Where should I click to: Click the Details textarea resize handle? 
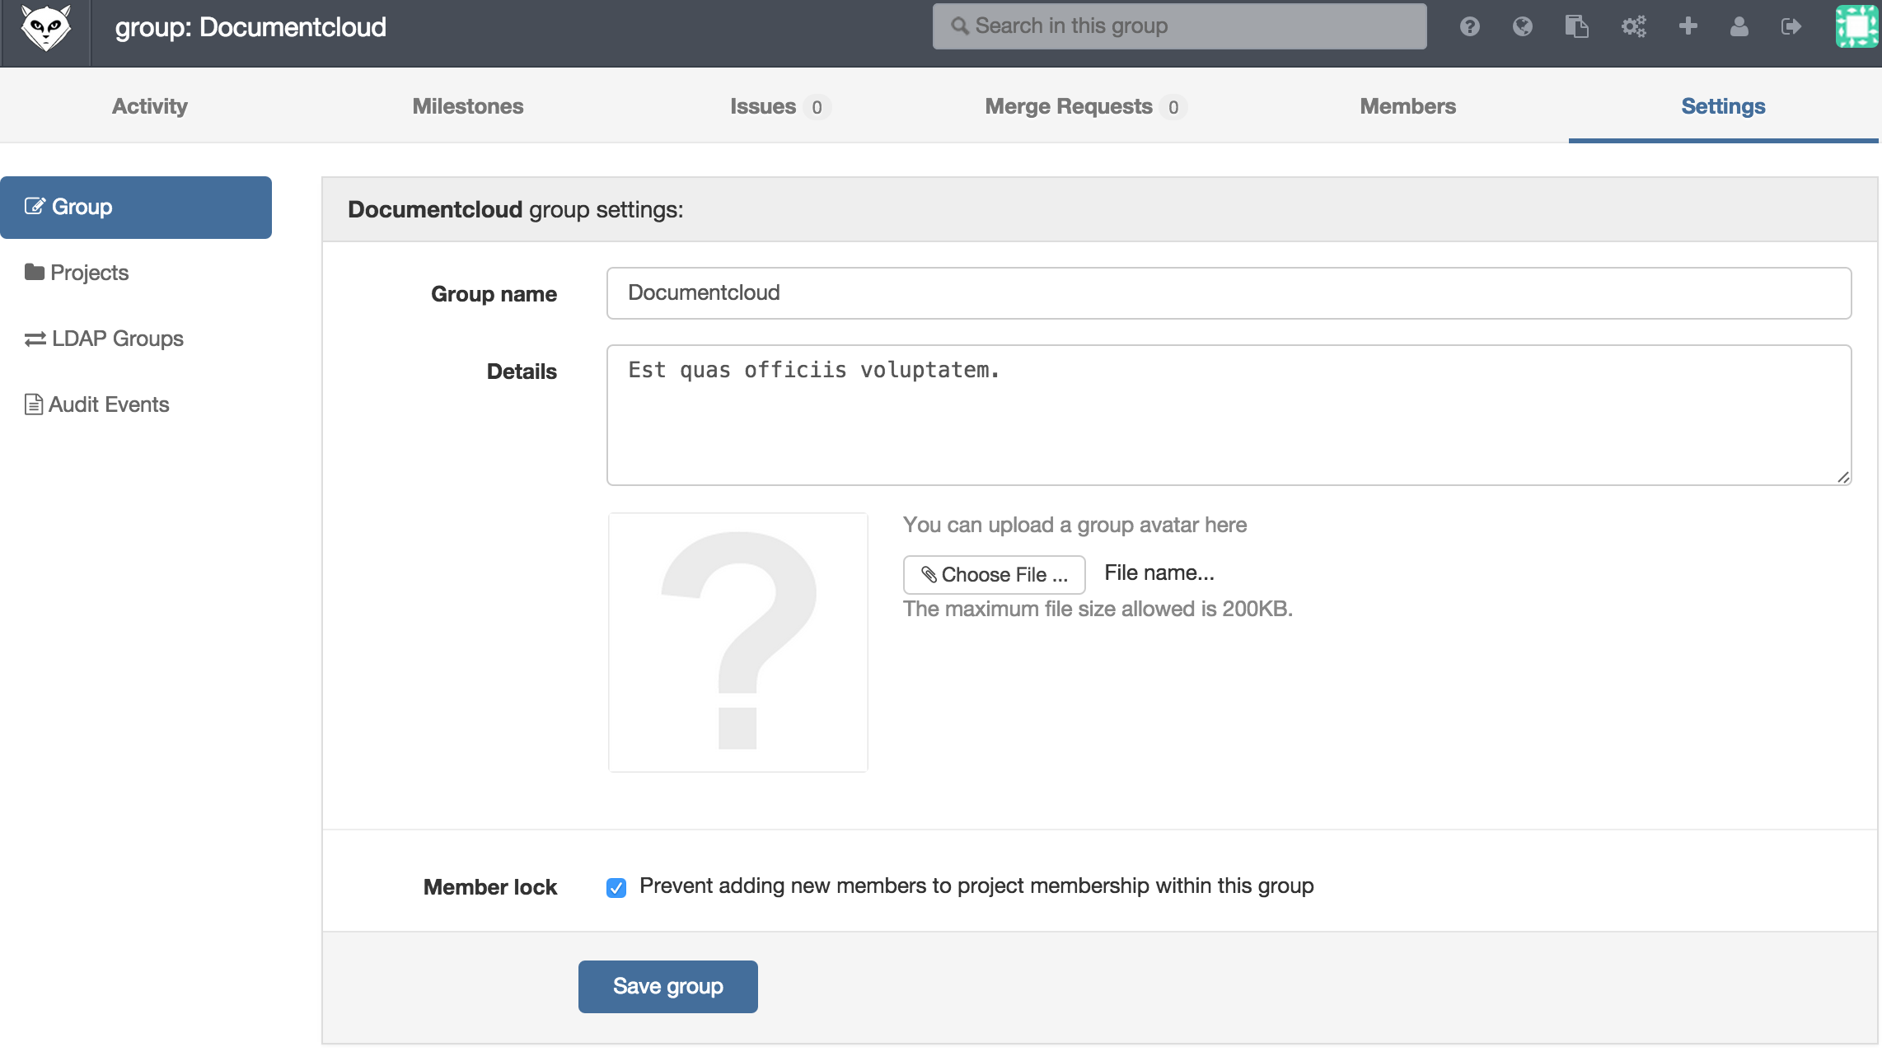(1843, 477)
